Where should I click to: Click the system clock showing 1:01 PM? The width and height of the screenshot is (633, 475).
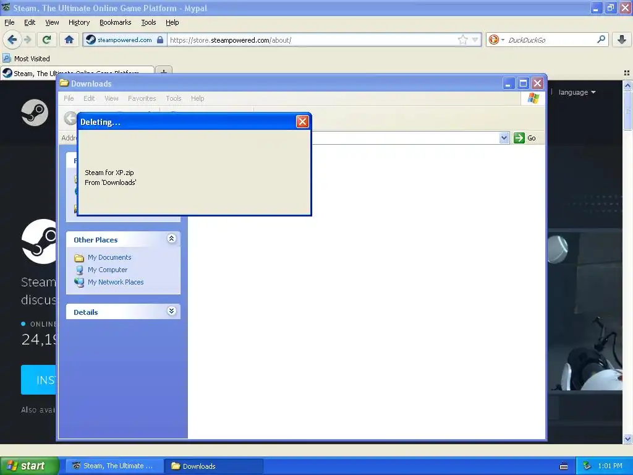(x=610, y=466)
